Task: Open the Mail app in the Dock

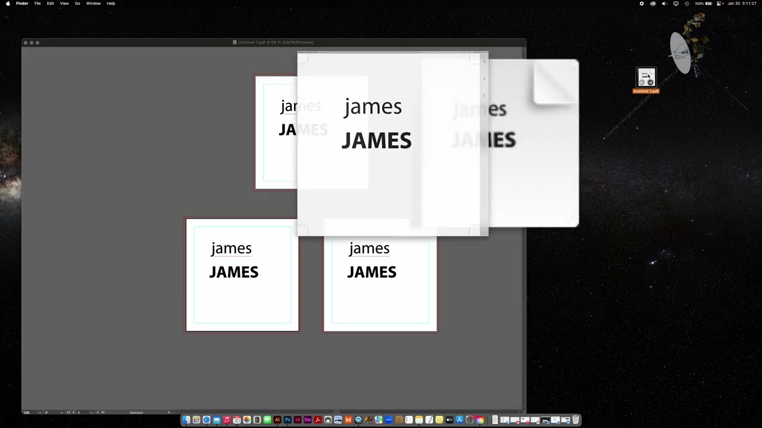Action: pyautogui.click(x=217, y=420)
